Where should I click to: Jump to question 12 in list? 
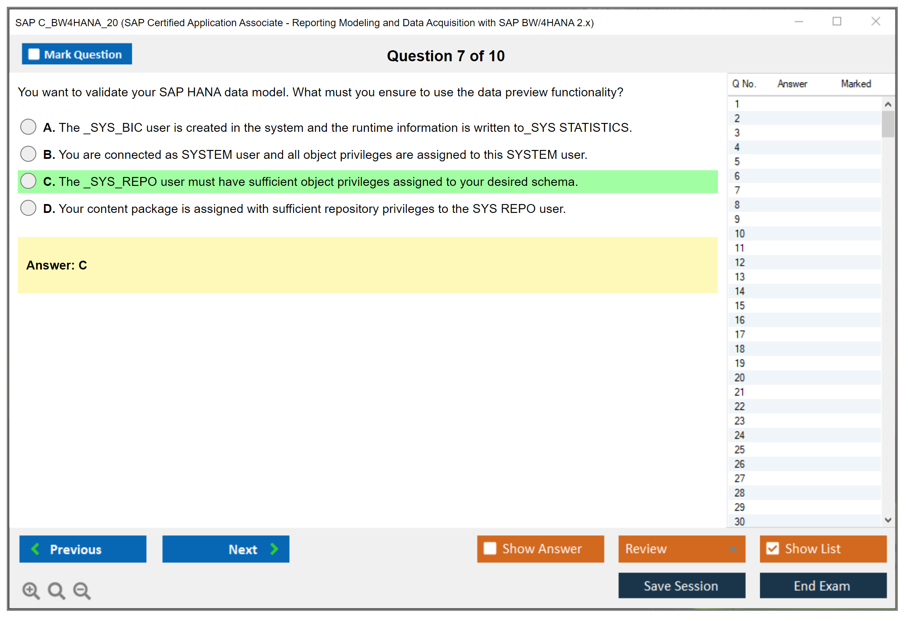(739, 262)
